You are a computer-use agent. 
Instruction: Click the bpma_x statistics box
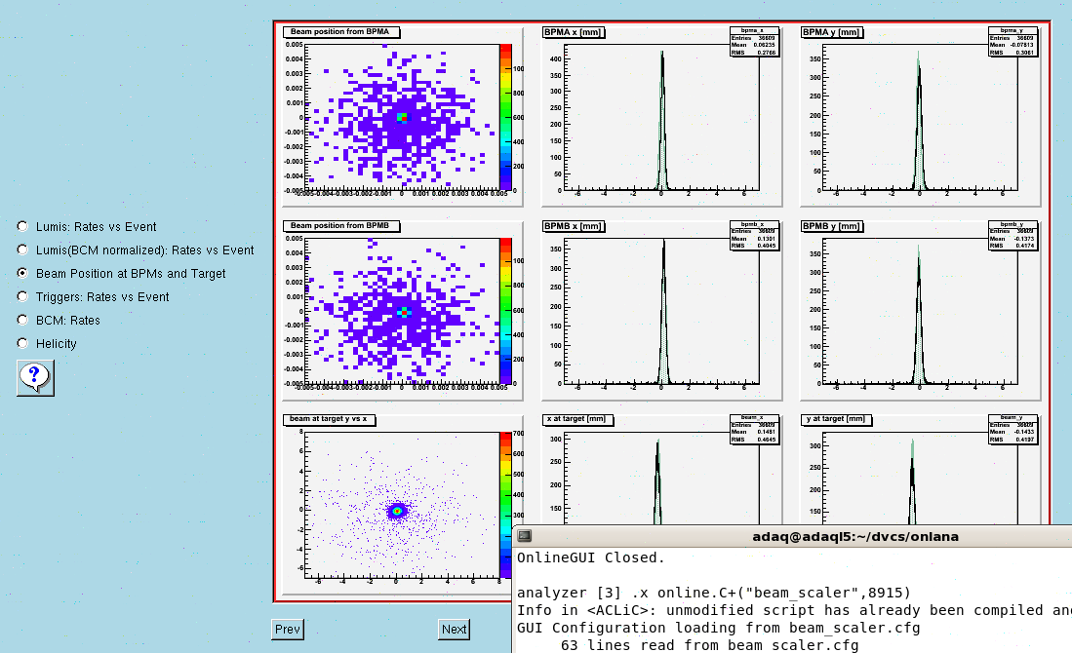tap(754, 42)
